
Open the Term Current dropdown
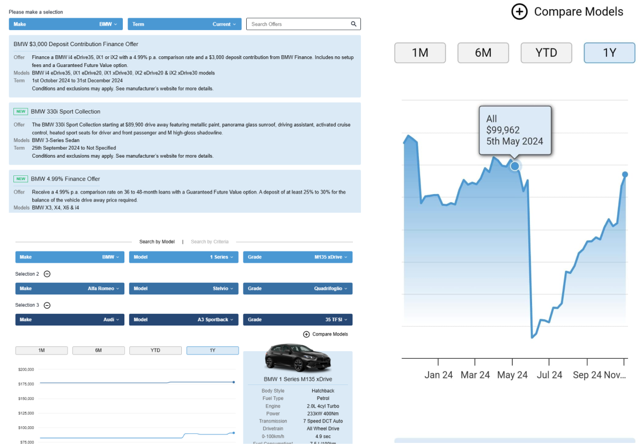tap(185, 24)
